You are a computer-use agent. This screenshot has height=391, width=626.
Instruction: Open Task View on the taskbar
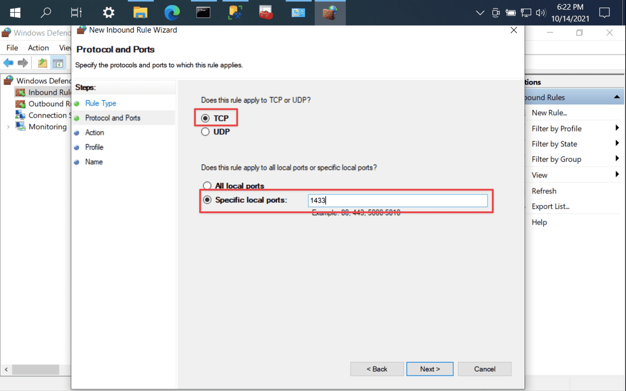pos(76,13)
